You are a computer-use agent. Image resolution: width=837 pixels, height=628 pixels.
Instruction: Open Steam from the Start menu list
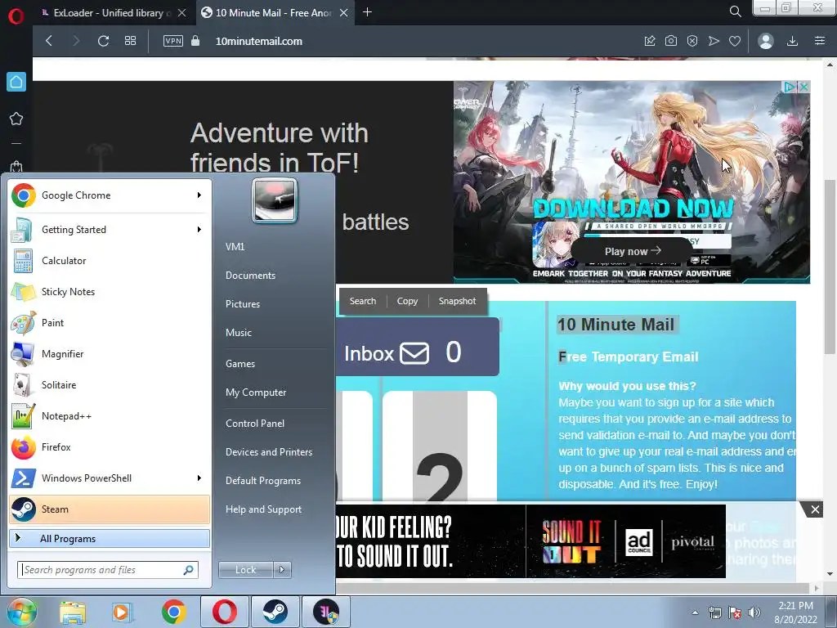tap(110, 509)
